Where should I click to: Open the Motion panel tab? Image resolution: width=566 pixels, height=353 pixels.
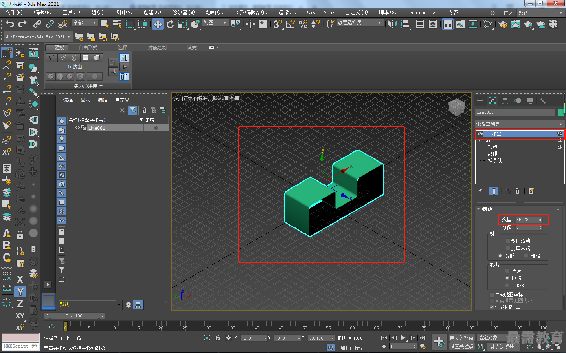point(518,101)
